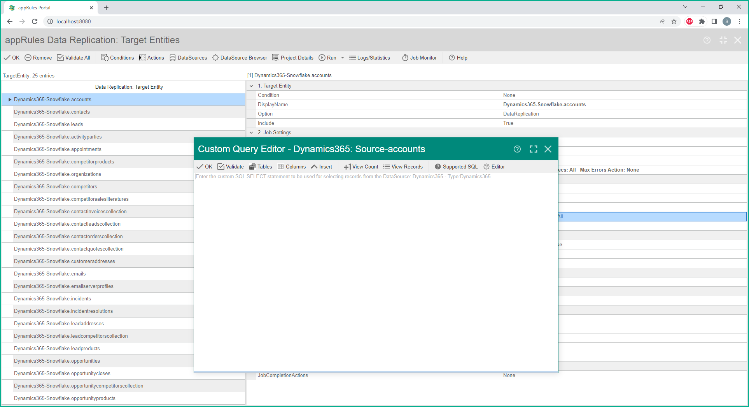Click OK checkmark in Custom Query Editor toolbar
This screenshot has height=407, width=749.
[x=205, y=167]
